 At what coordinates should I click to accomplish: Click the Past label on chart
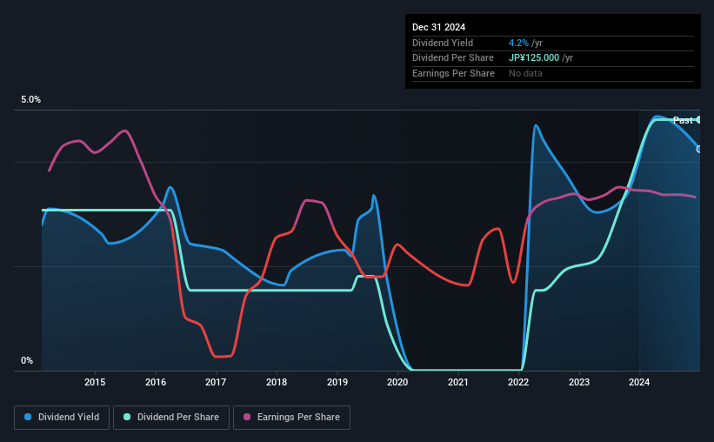(x=683, y=120)
